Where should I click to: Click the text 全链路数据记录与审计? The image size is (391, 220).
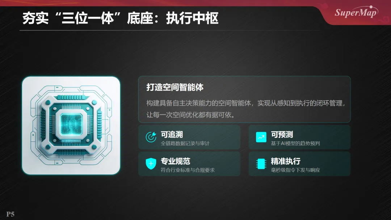point(185,143)
